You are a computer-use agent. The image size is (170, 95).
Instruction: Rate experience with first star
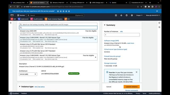tap(58, 11)
